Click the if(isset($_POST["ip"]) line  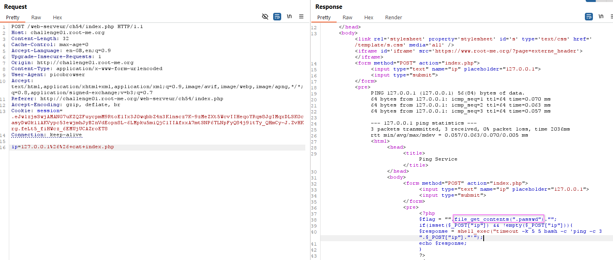[x=496, y=225]
